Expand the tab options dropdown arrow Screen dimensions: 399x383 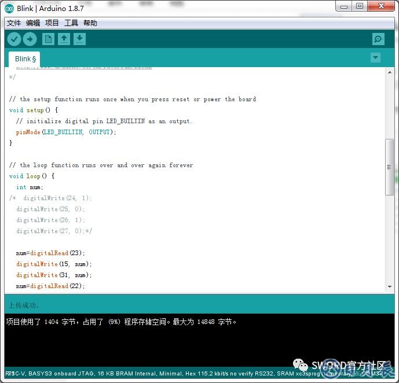point(375,57)
